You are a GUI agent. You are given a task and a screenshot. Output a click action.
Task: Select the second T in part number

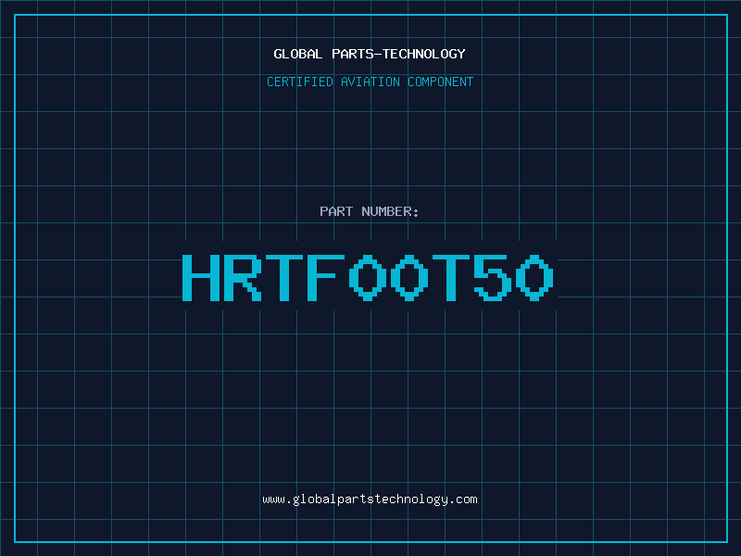[452, 276]
